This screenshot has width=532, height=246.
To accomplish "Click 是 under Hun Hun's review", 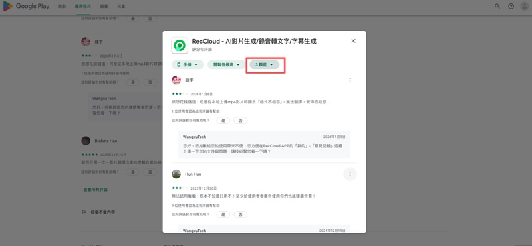I will 223,215.
